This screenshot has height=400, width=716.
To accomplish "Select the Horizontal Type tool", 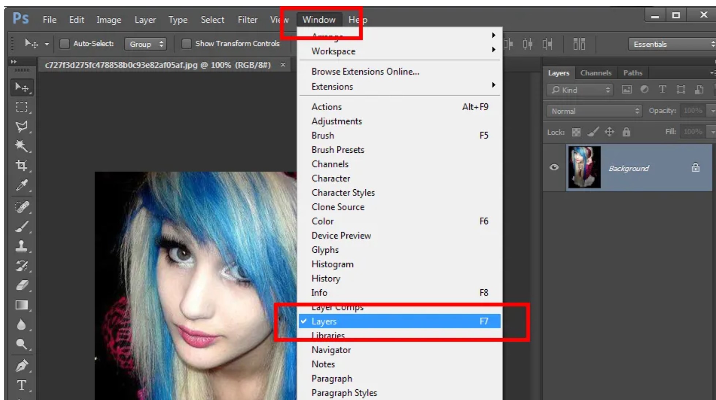I will pos(22,385).
